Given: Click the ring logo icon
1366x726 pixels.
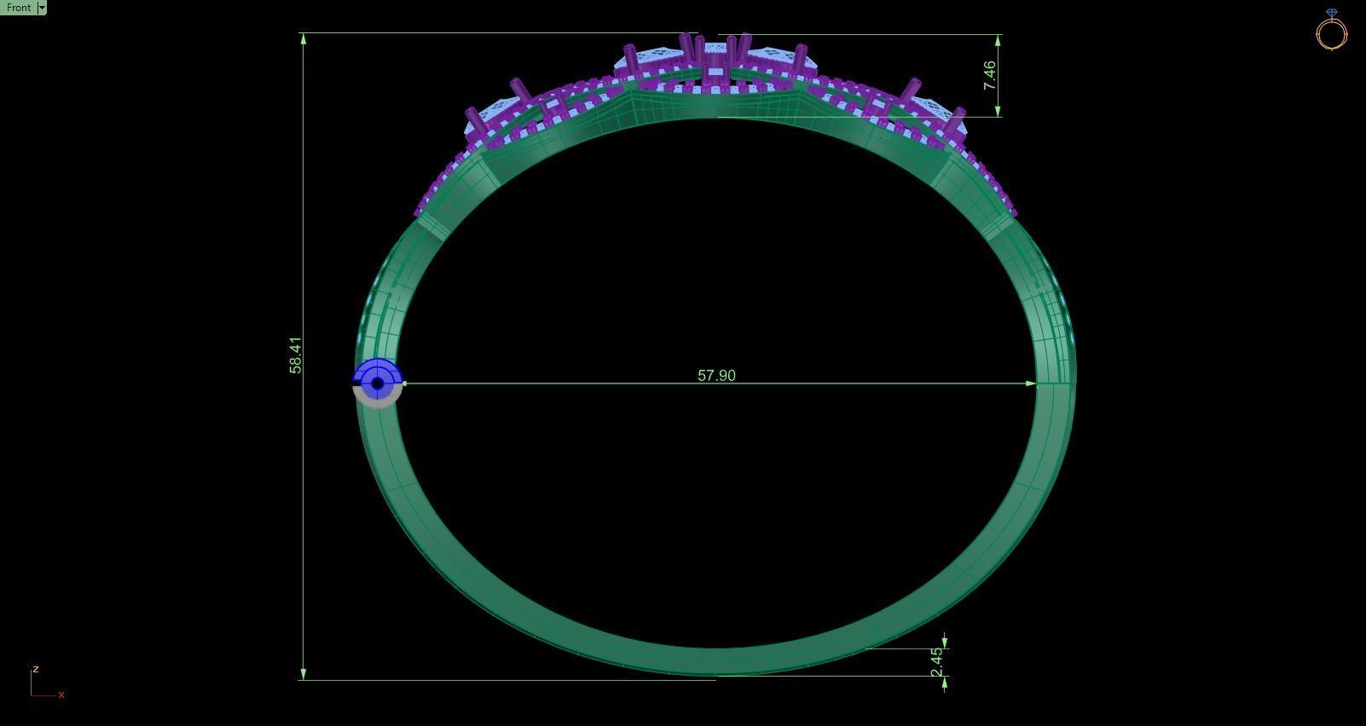Looking at the screenshot, I should (1332, 30).
